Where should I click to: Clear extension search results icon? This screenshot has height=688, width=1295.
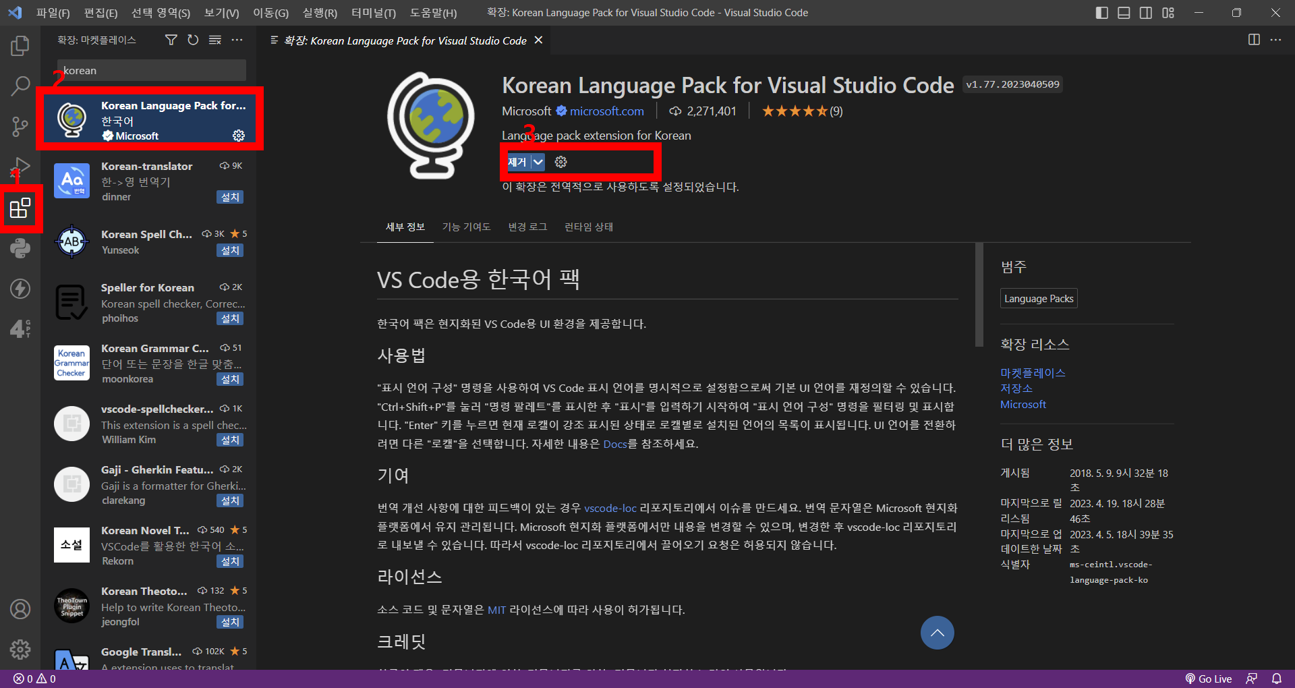pyautogui.click(x=215, y=40)
